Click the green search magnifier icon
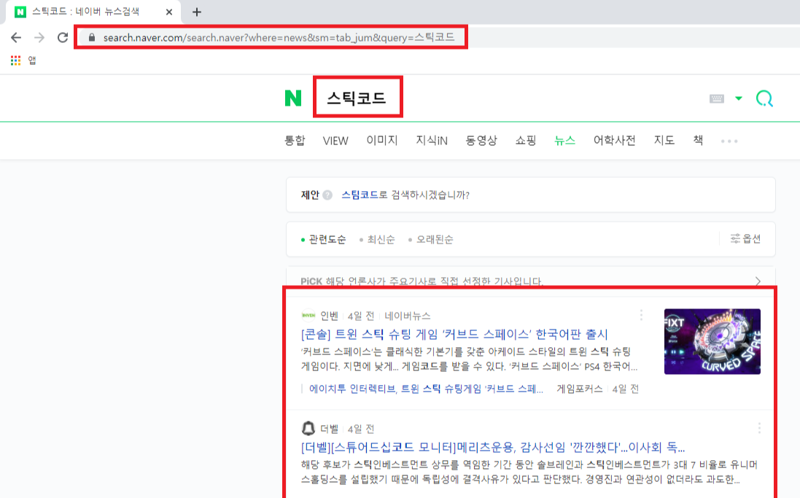This screenshot has width=800, height=498. click(764, 98)
